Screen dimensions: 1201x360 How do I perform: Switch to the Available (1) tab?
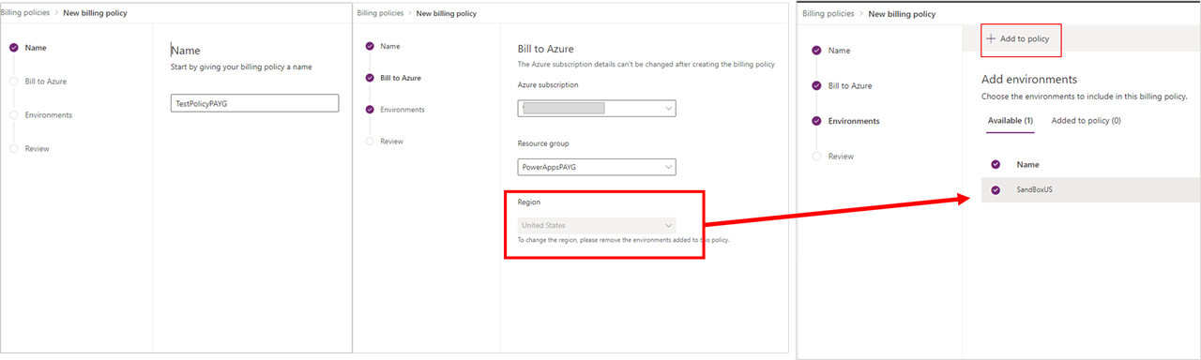pos(1010,120)
